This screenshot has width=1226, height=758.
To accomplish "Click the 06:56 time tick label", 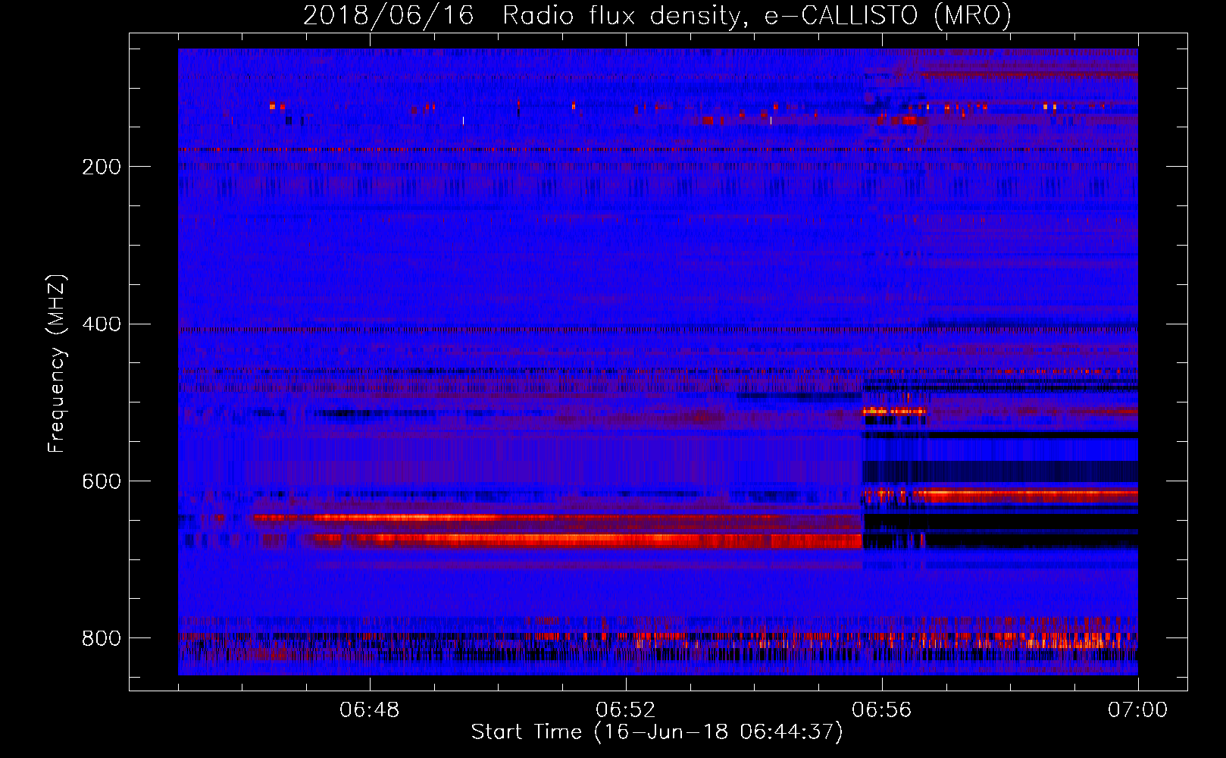I will 882,710.
